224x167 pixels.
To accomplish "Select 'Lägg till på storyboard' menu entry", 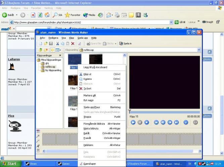I will point(95,67).
